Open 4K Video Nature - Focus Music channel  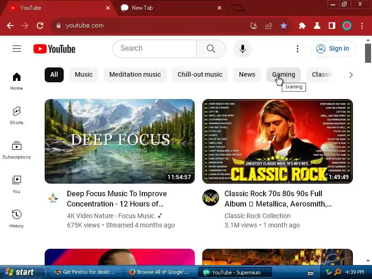click(111, 216)
